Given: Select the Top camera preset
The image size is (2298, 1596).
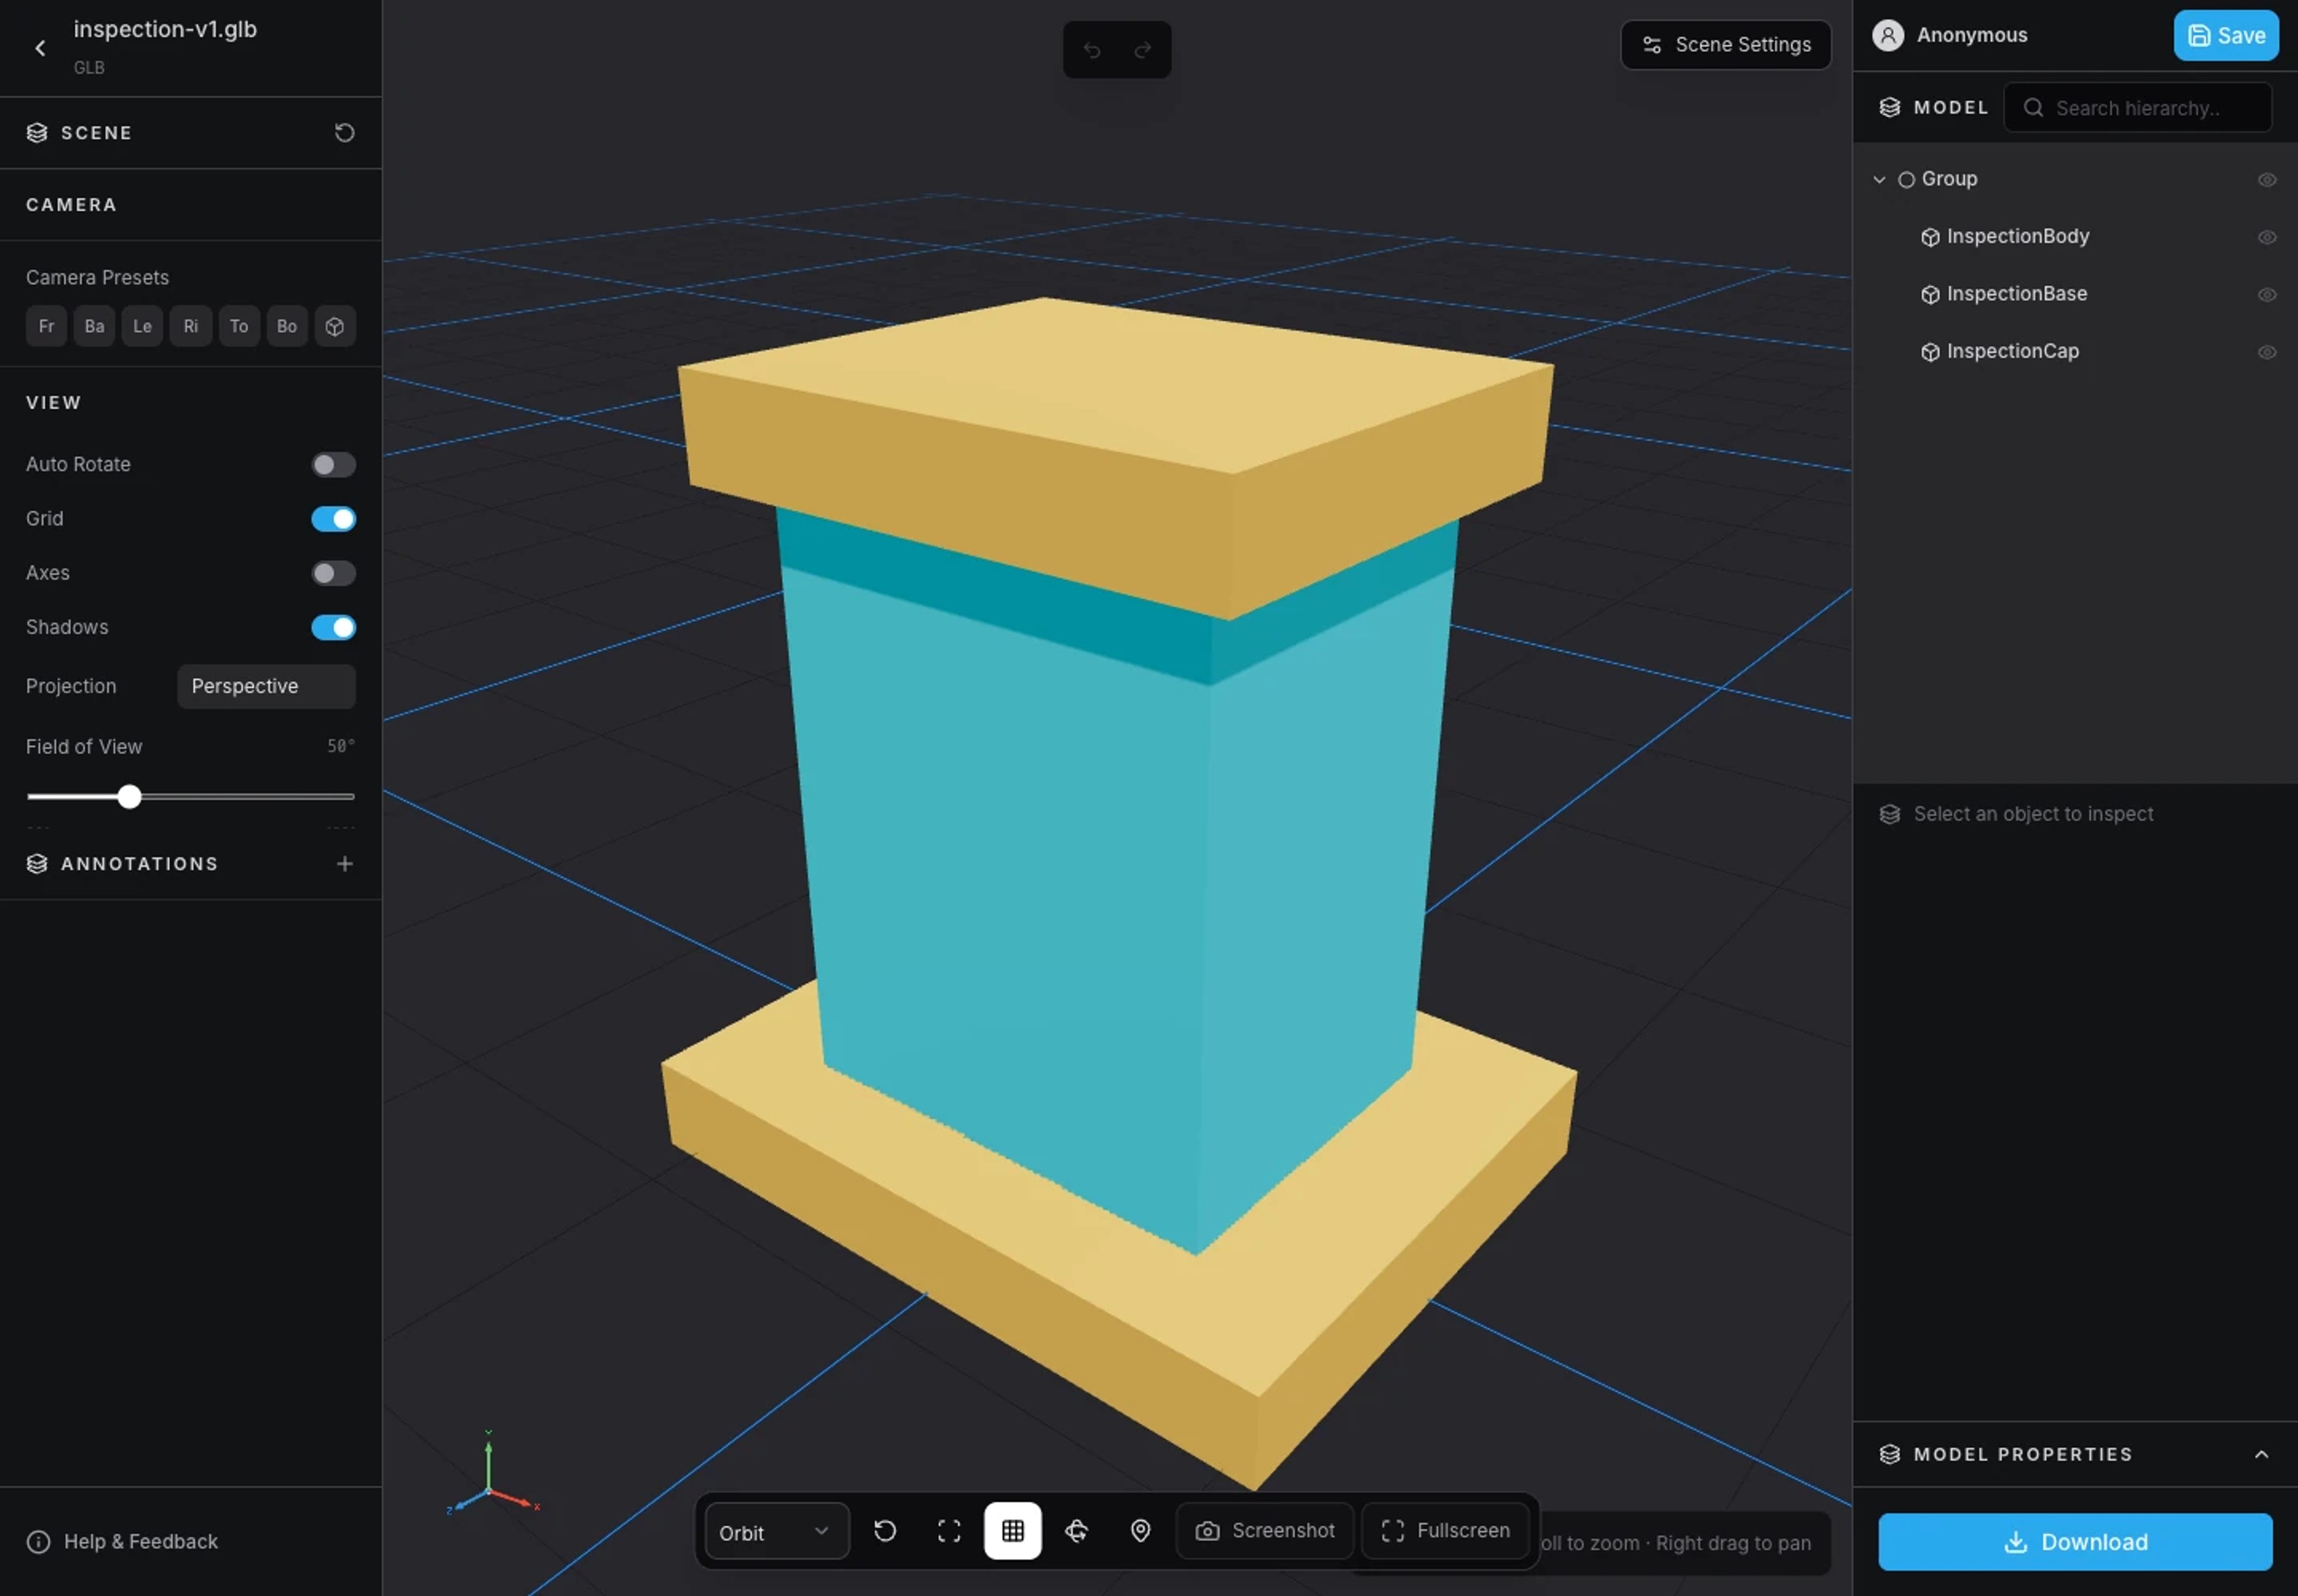Looking at the screenshot, I should pyautogui.click(x=239, y=326).
